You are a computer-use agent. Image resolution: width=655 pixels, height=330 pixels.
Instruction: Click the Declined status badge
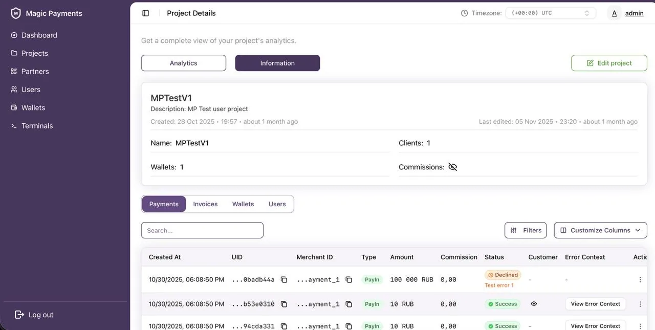click(x=503, y=275)
